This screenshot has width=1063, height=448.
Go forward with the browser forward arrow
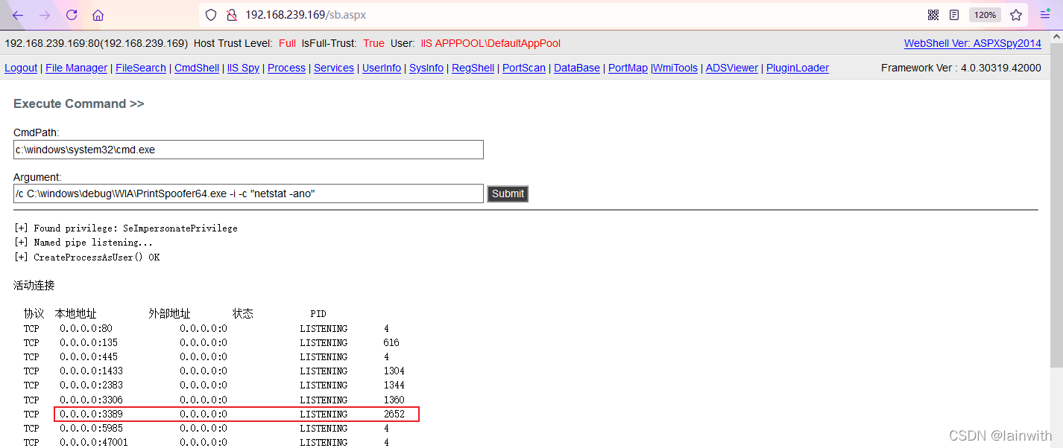45,15
